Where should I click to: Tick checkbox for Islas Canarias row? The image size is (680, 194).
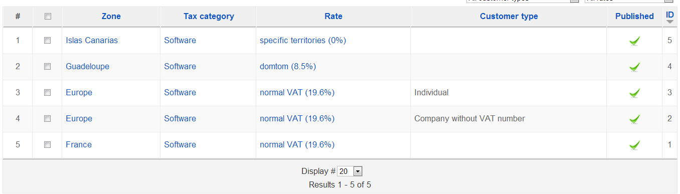coord(48,41)
